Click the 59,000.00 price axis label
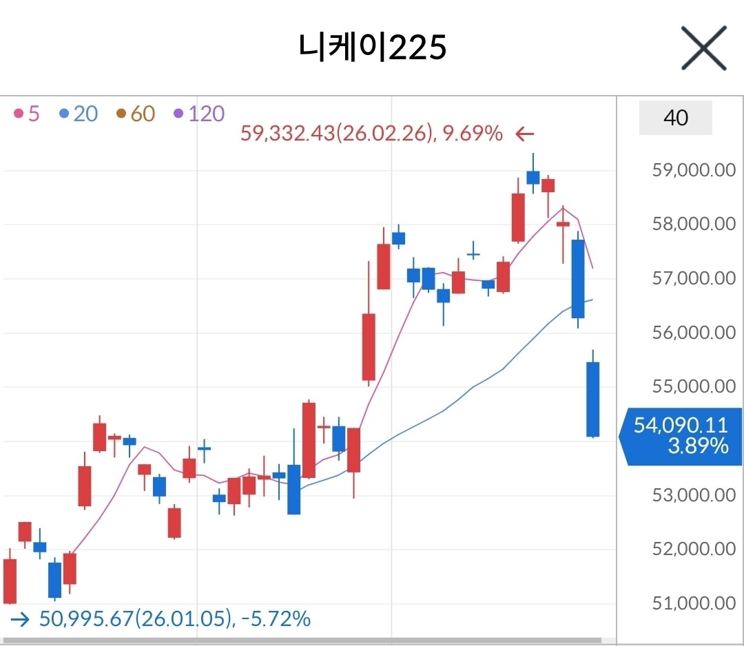This screenshot has height=646, width=744. (x=693, y=170)
